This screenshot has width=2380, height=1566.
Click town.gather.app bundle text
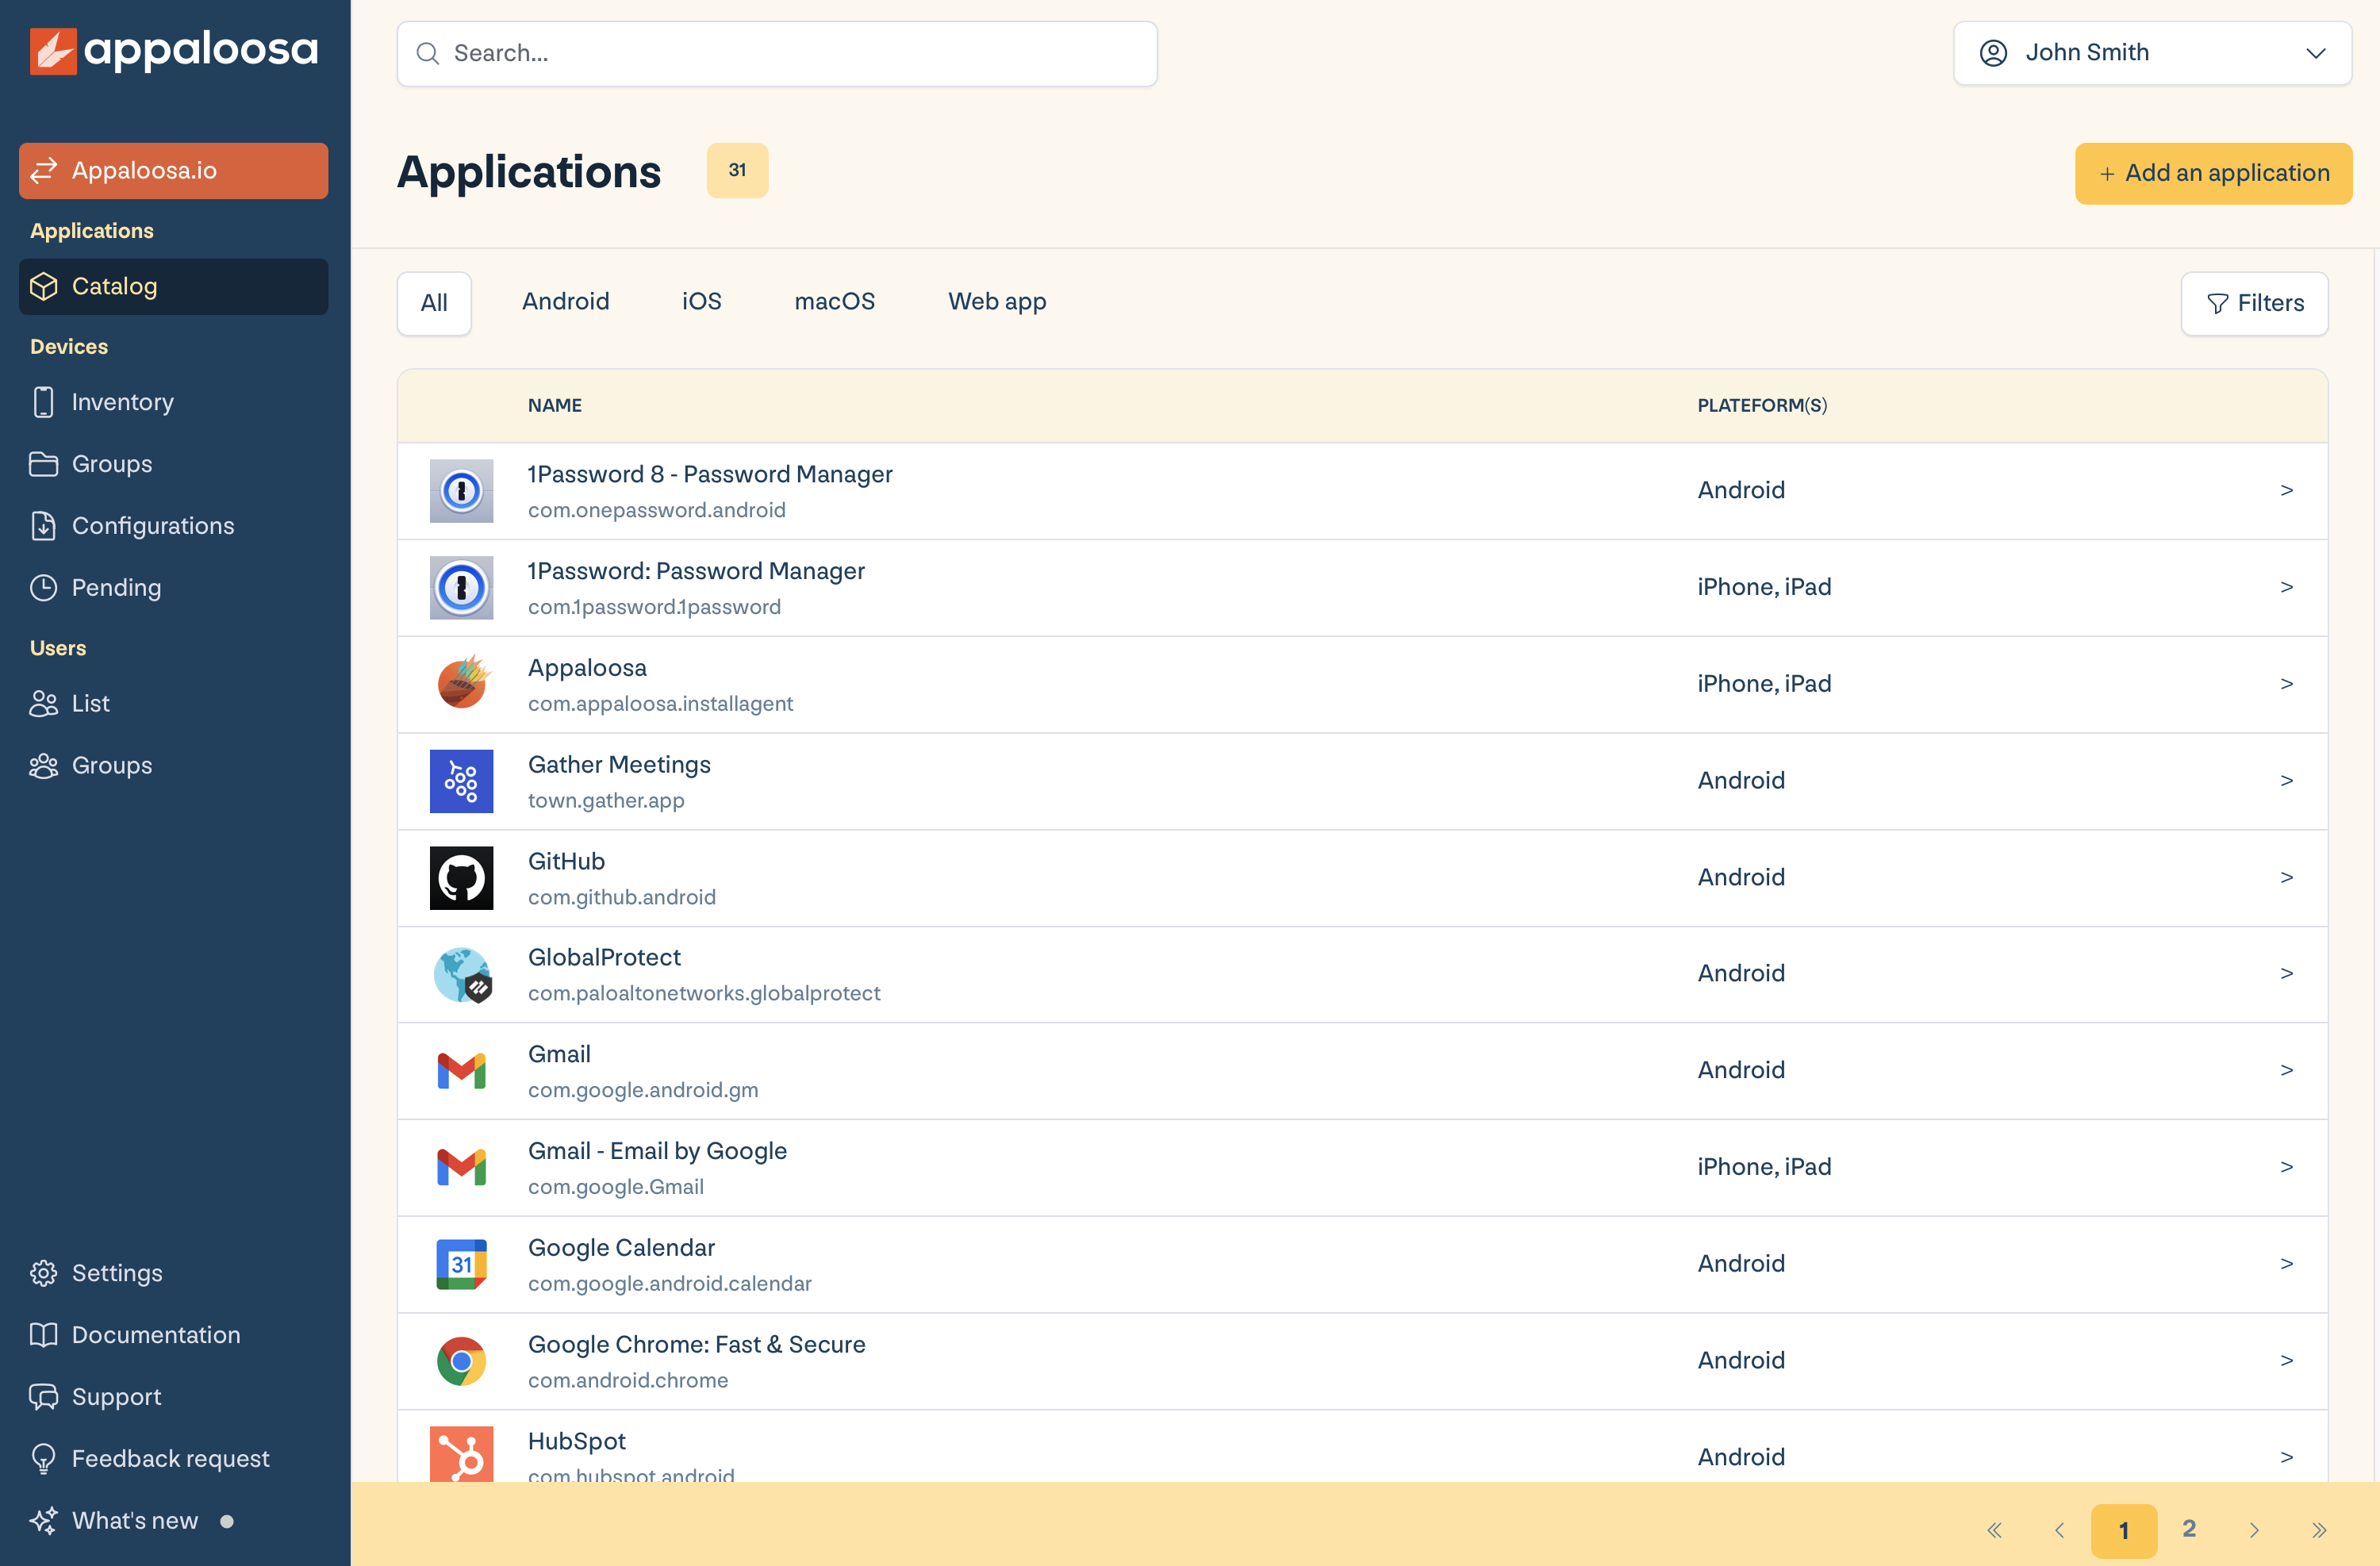point(606,801)
